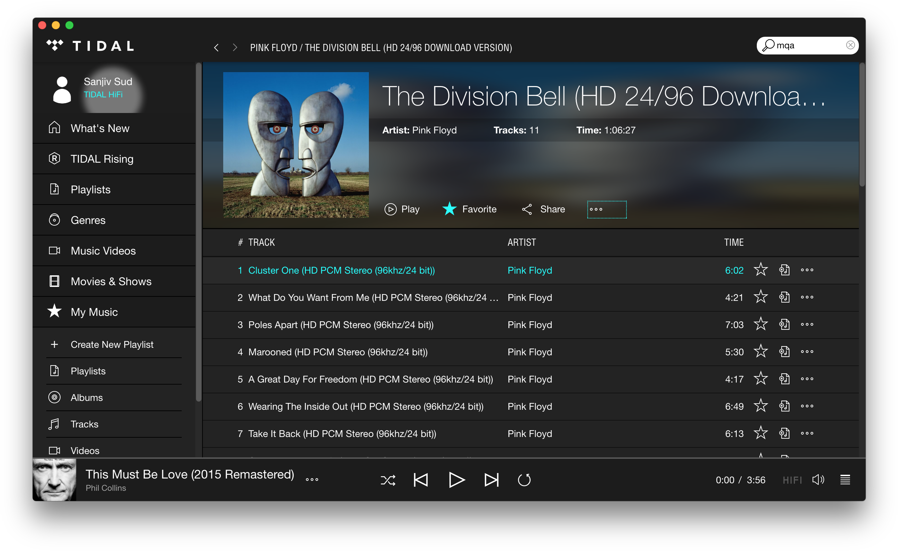Favorite Take It Back with star
This screenshot has height=551, width=898.
click(761, 433)
